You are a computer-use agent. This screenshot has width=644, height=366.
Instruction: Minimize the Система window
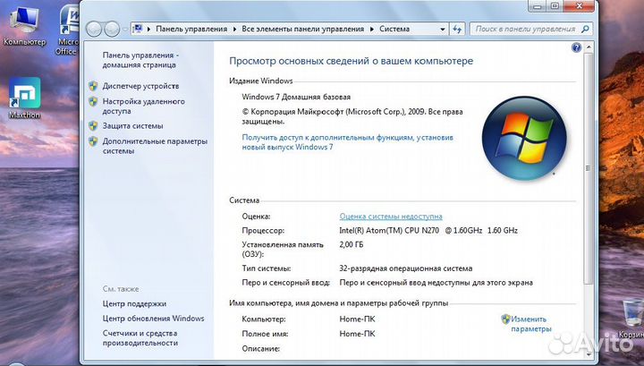click(x=538, y=5)
